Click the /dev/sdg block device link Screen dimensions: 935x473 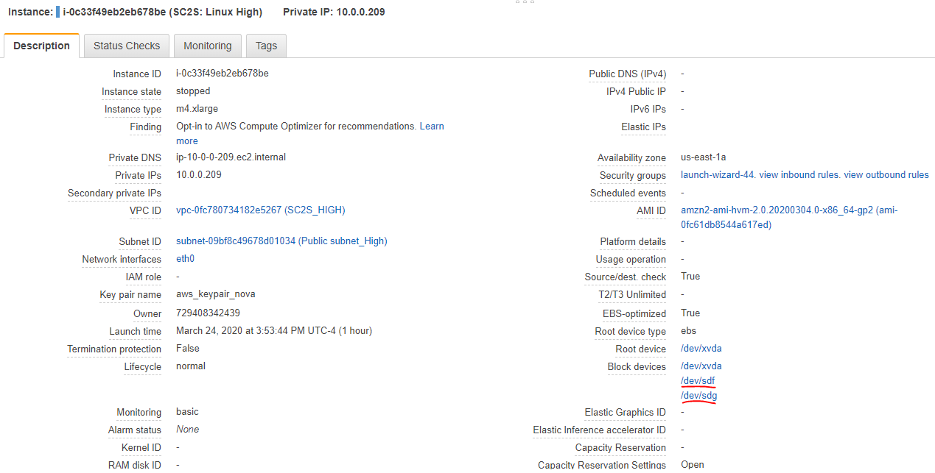pyautogui.click(x=699, y=396)
